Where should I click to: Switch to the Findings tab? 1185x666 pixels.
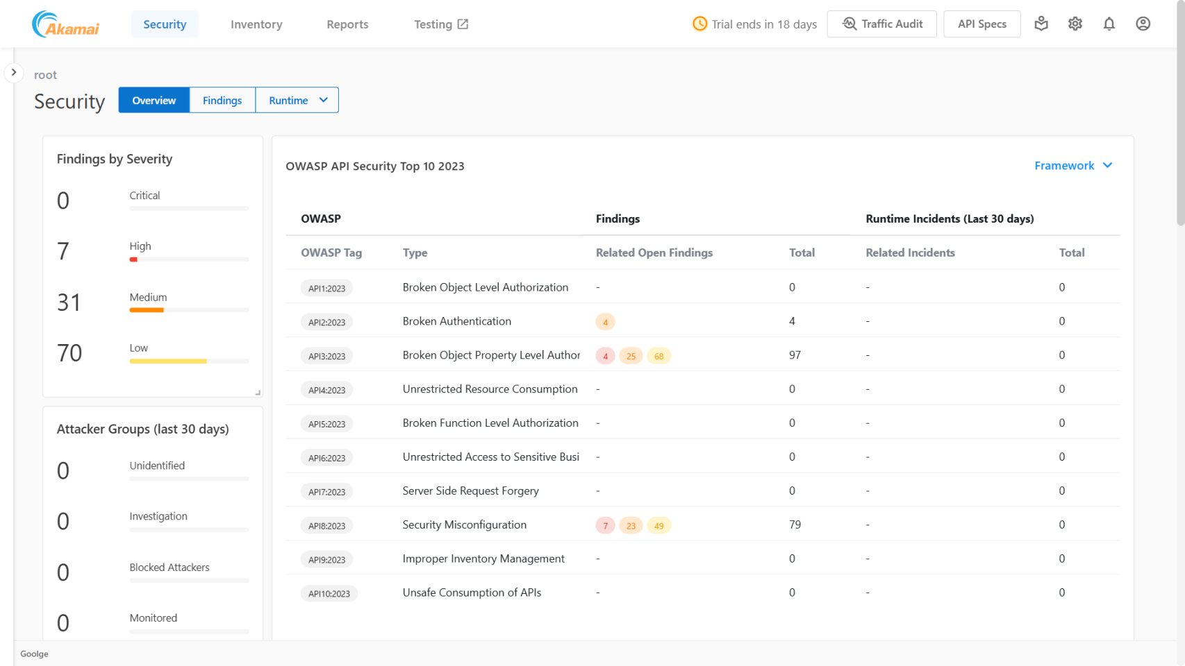(222, 101)
